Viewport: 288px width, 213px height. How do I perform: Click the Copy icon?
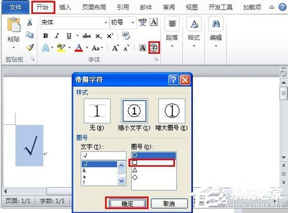[x=30, y=35]
